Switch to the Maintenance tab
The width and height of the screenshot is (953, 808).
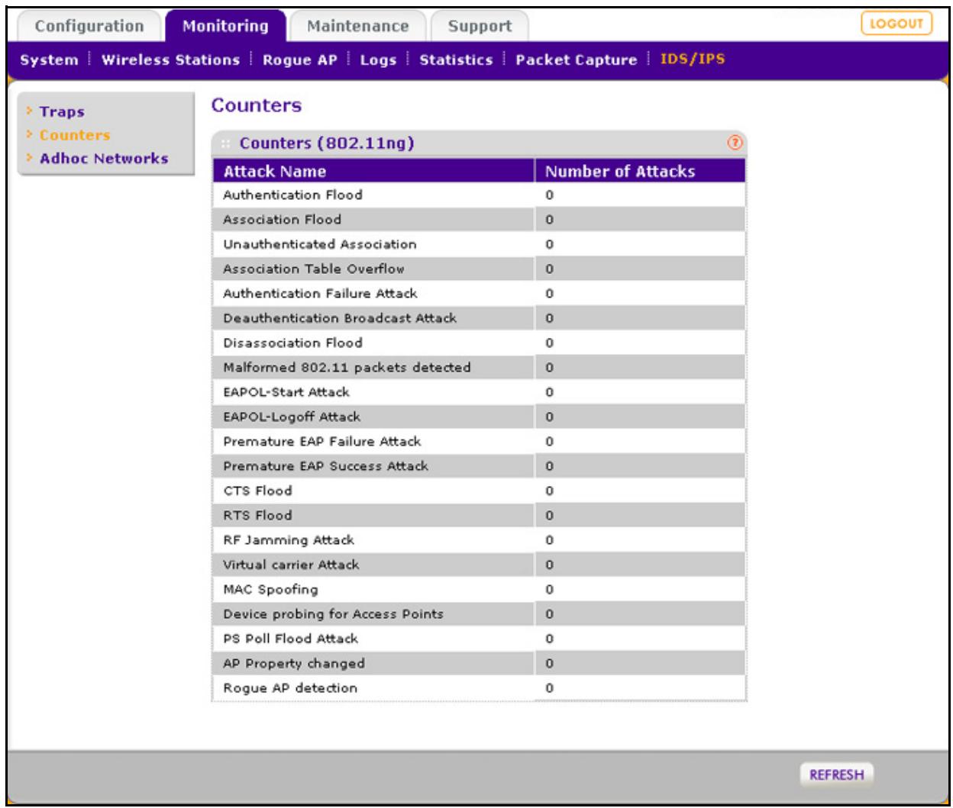click(357, 26)
